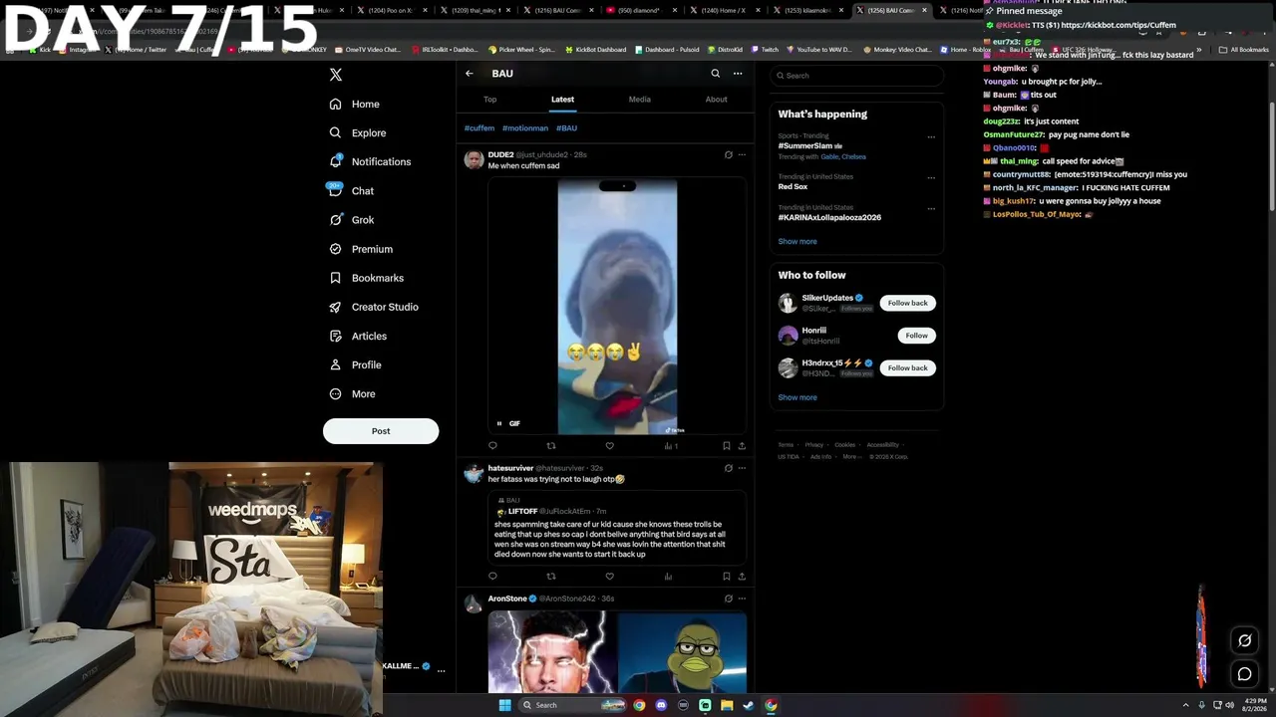Share DUDE2's post
Viewport: 1276px width, 717px height.
742,446
